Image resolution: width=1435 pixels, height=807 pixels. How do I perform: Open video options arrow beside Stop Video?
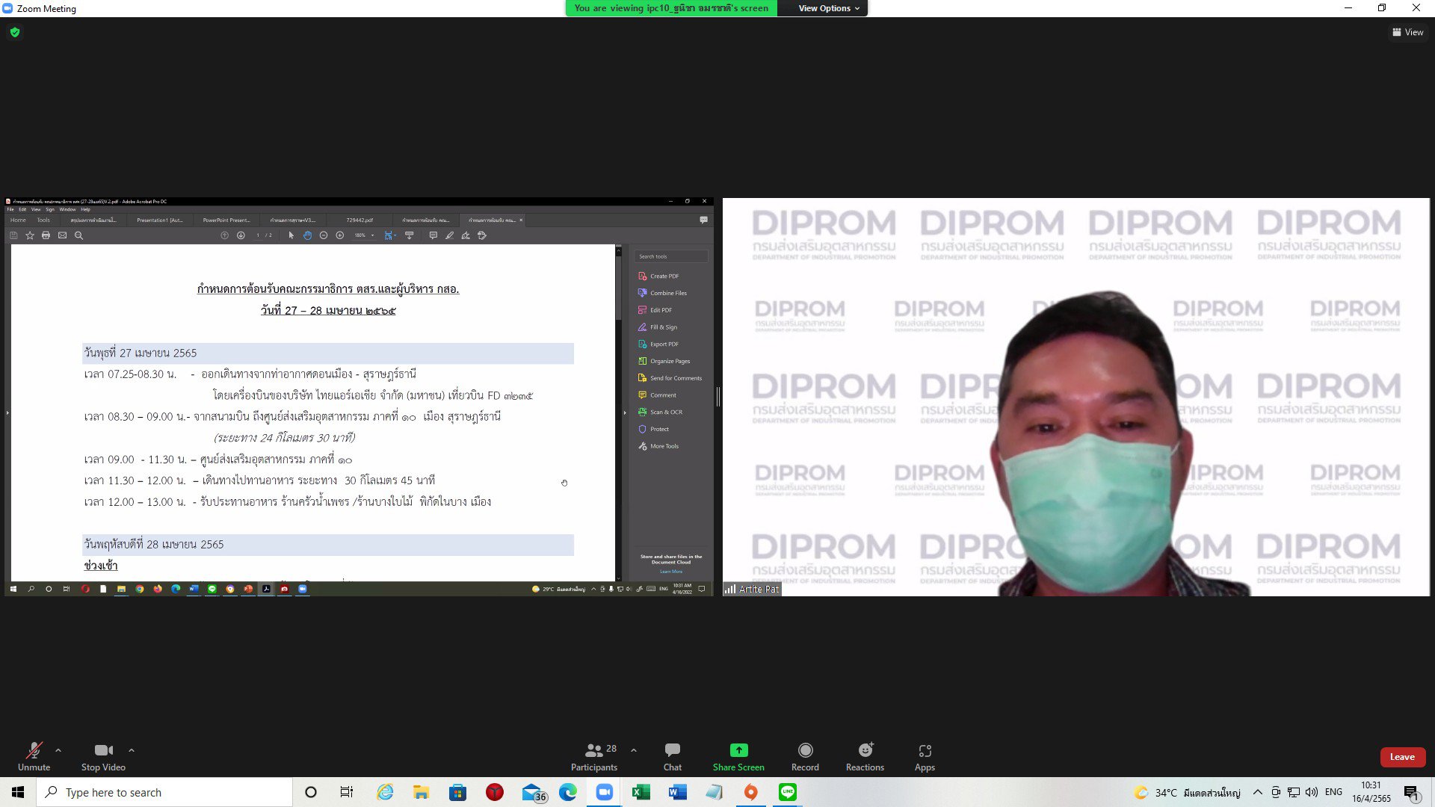coord(132,750)
